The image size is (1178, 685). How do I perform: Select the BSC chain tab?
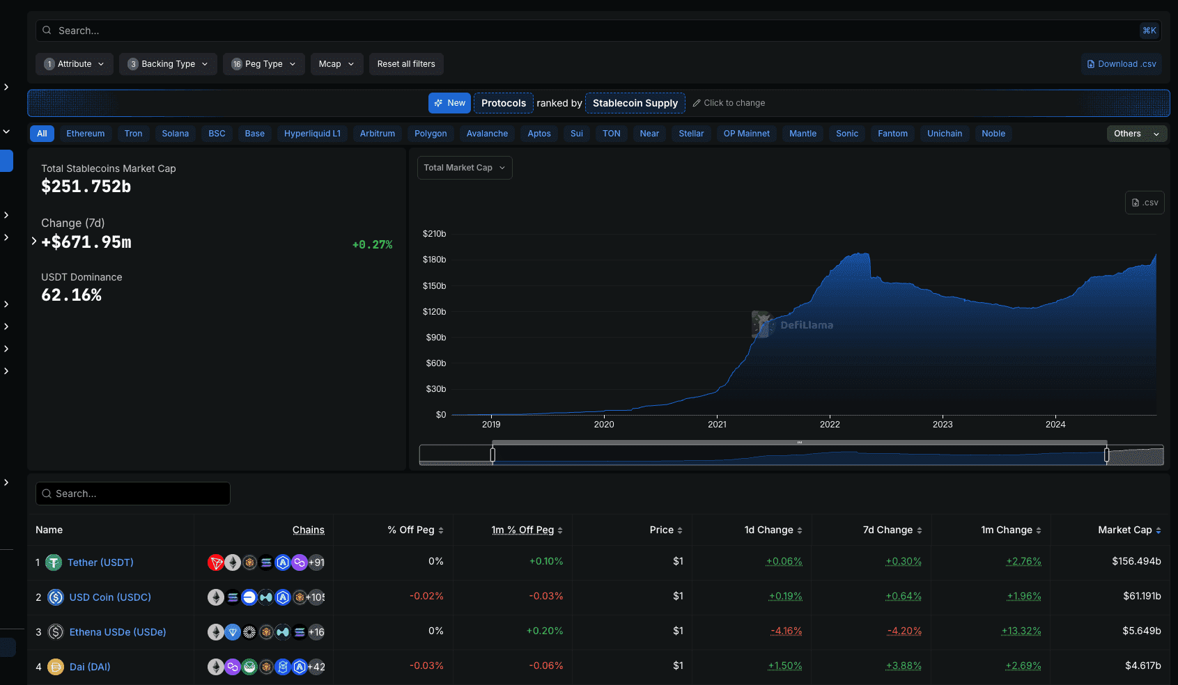(x=217, y=134)
